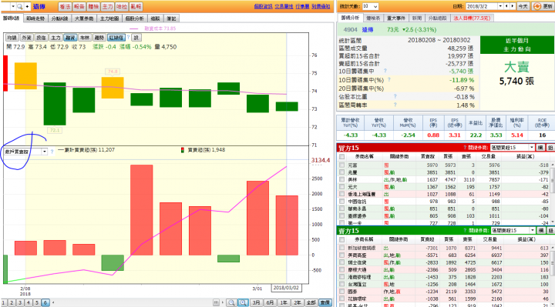Open the stock code dropdown arrow
Screen dimensions: 555x307
pyautogui.click(x=13, y=6)
